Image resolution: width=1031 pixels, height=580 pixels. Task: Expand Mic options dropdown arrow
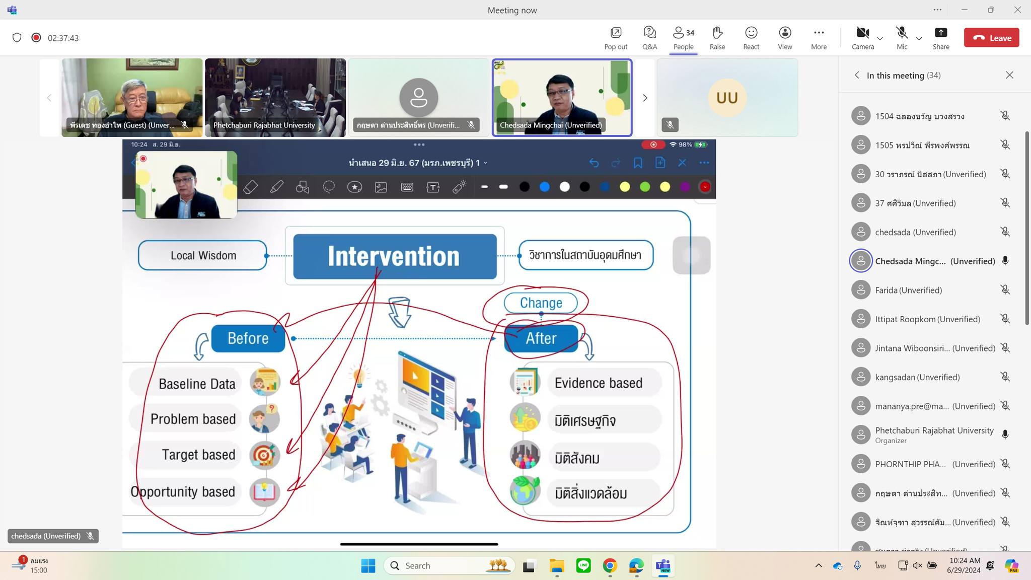point(919,38)
